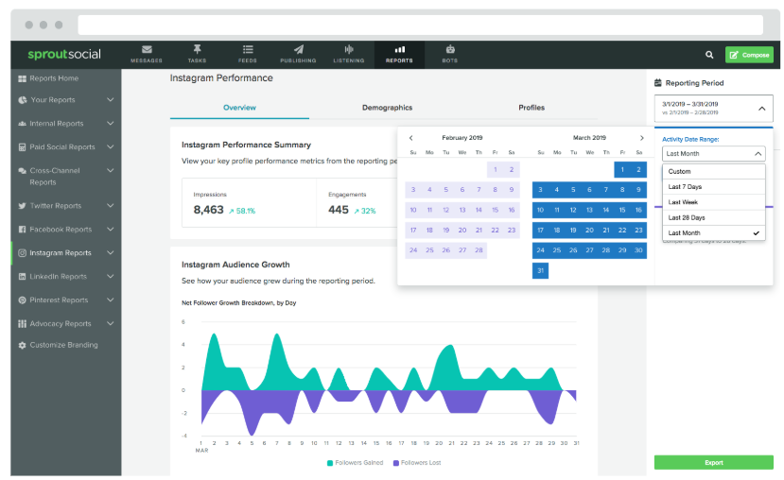This screenshot has height=480, width=784.
Task: Close the Last Month range dropdown
Action: tap(758, 154)
